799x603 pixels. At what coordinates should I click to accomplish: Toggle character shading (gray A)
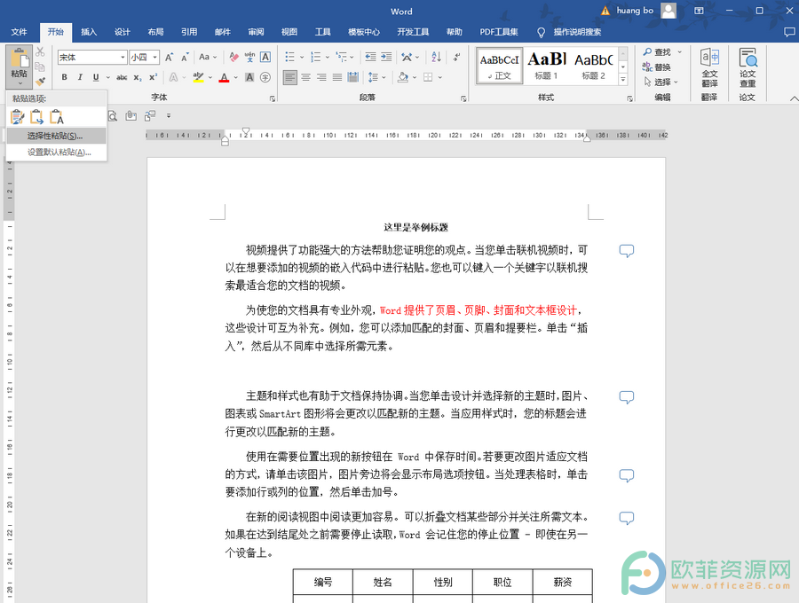coord(249,77)
